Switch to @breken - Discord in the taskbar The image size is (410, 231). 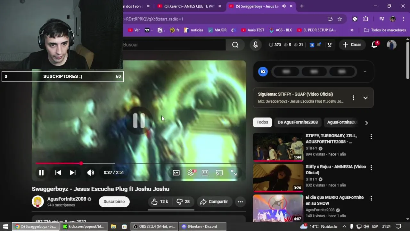point(202,227)
